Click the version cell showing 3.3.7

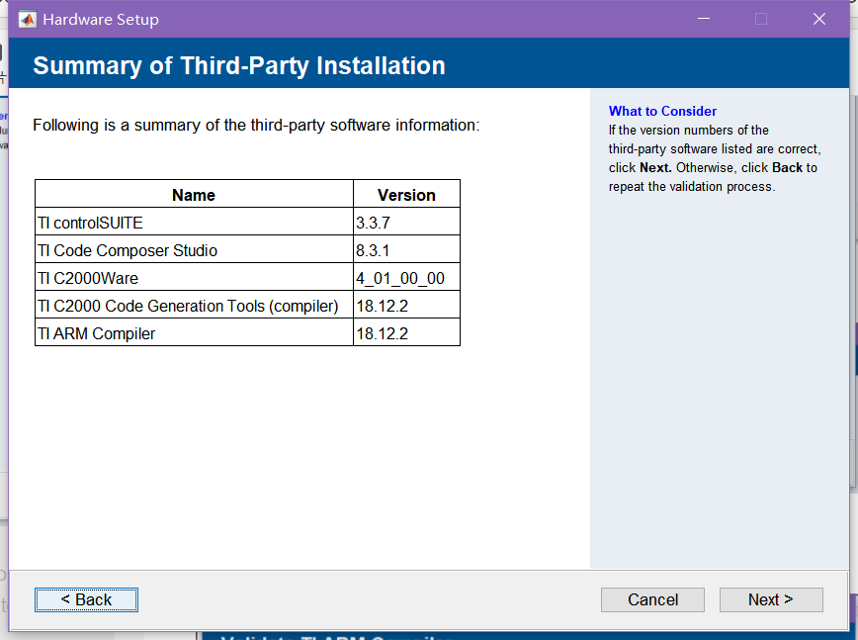(x=406, y=222)
